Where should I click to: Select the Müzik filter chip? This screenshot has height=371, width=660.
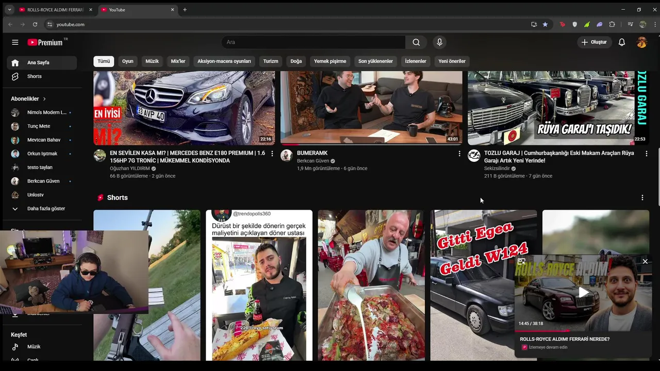coord(152,61)
